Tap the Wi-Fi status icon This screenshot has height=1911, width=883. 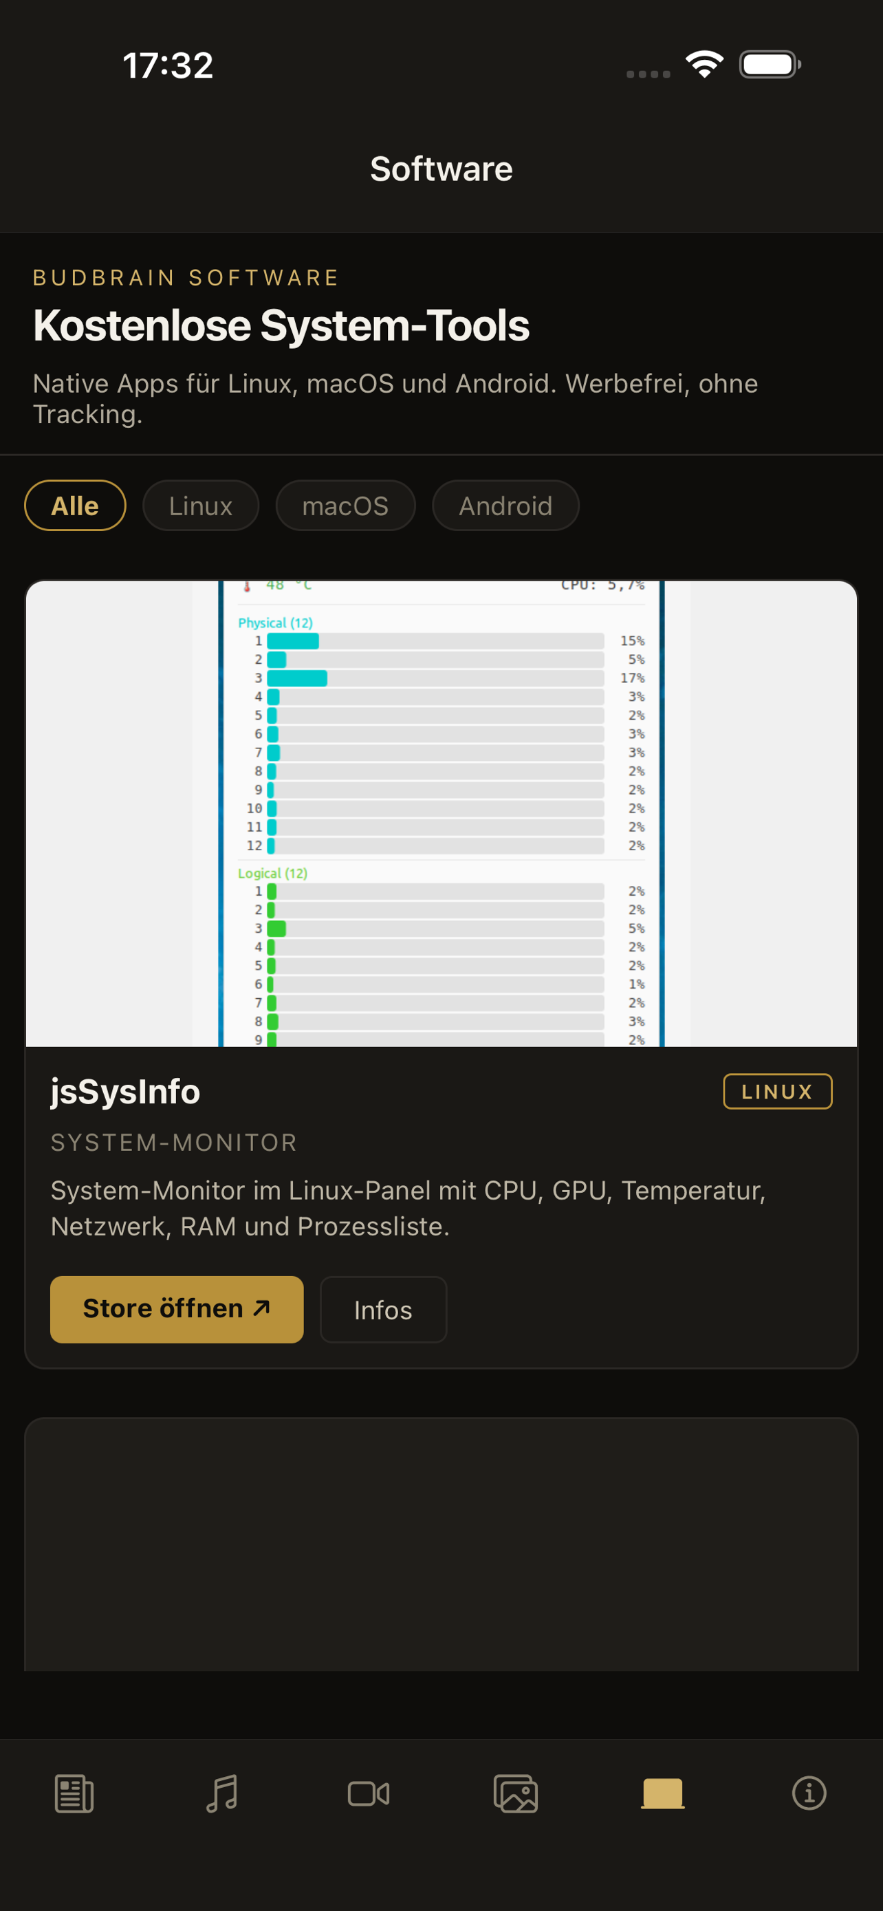(x=704, y=65)
